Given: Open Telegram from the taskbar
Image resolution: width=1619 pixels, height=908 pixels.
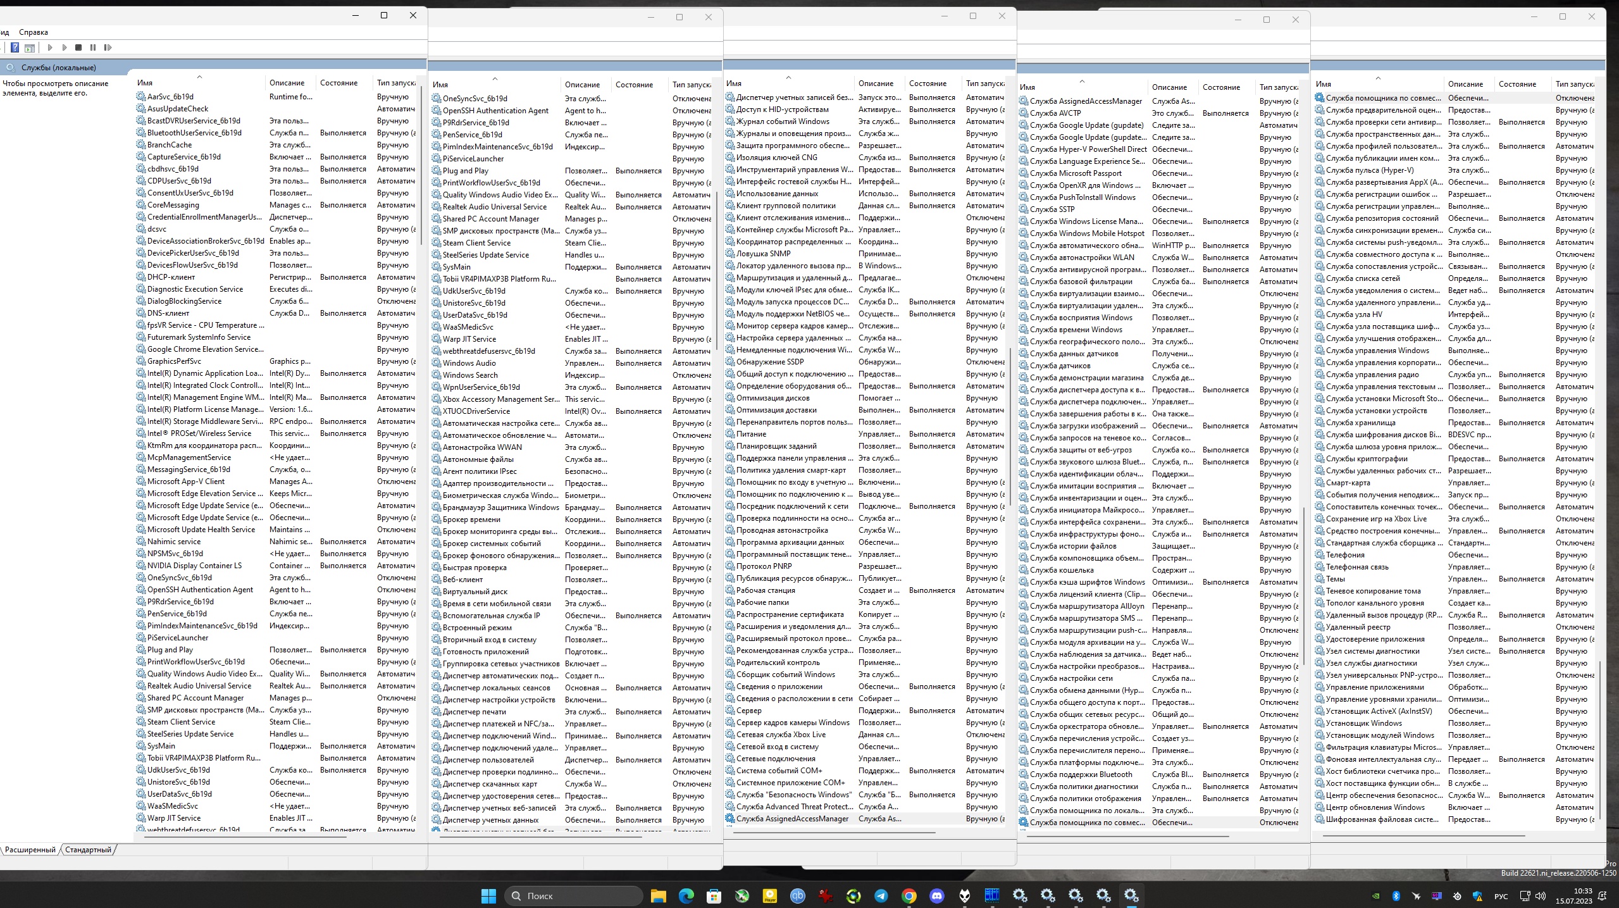Looking at the screenshot, I should coord(881,895).
